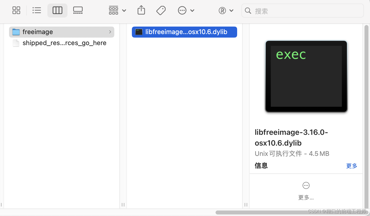The image size is (370, 216).
Task: Click the blank document icon of shipped_res file
Action: tap(16, 43)
